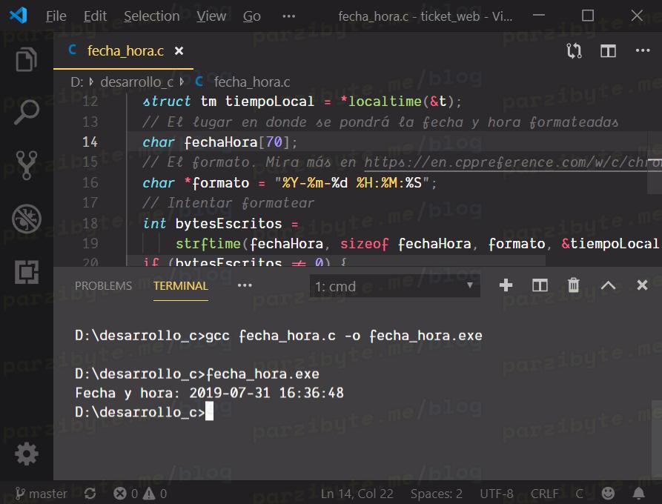Kill the terminal with trash icon
The height and width of the screenshot is (504, 662).
[573, 285]
